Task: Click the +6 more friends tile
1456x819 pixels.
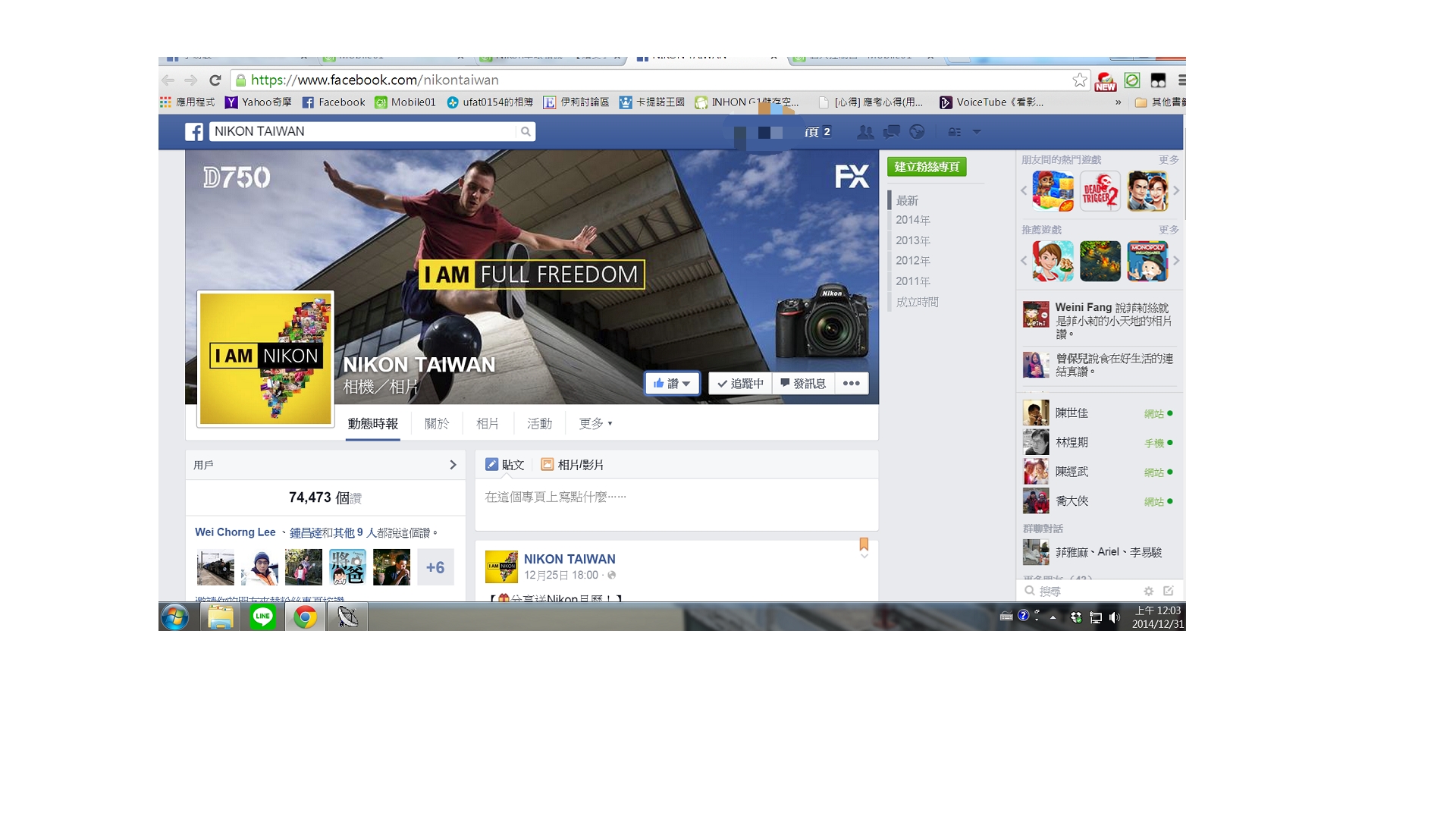Action: [x=435, y=567]
